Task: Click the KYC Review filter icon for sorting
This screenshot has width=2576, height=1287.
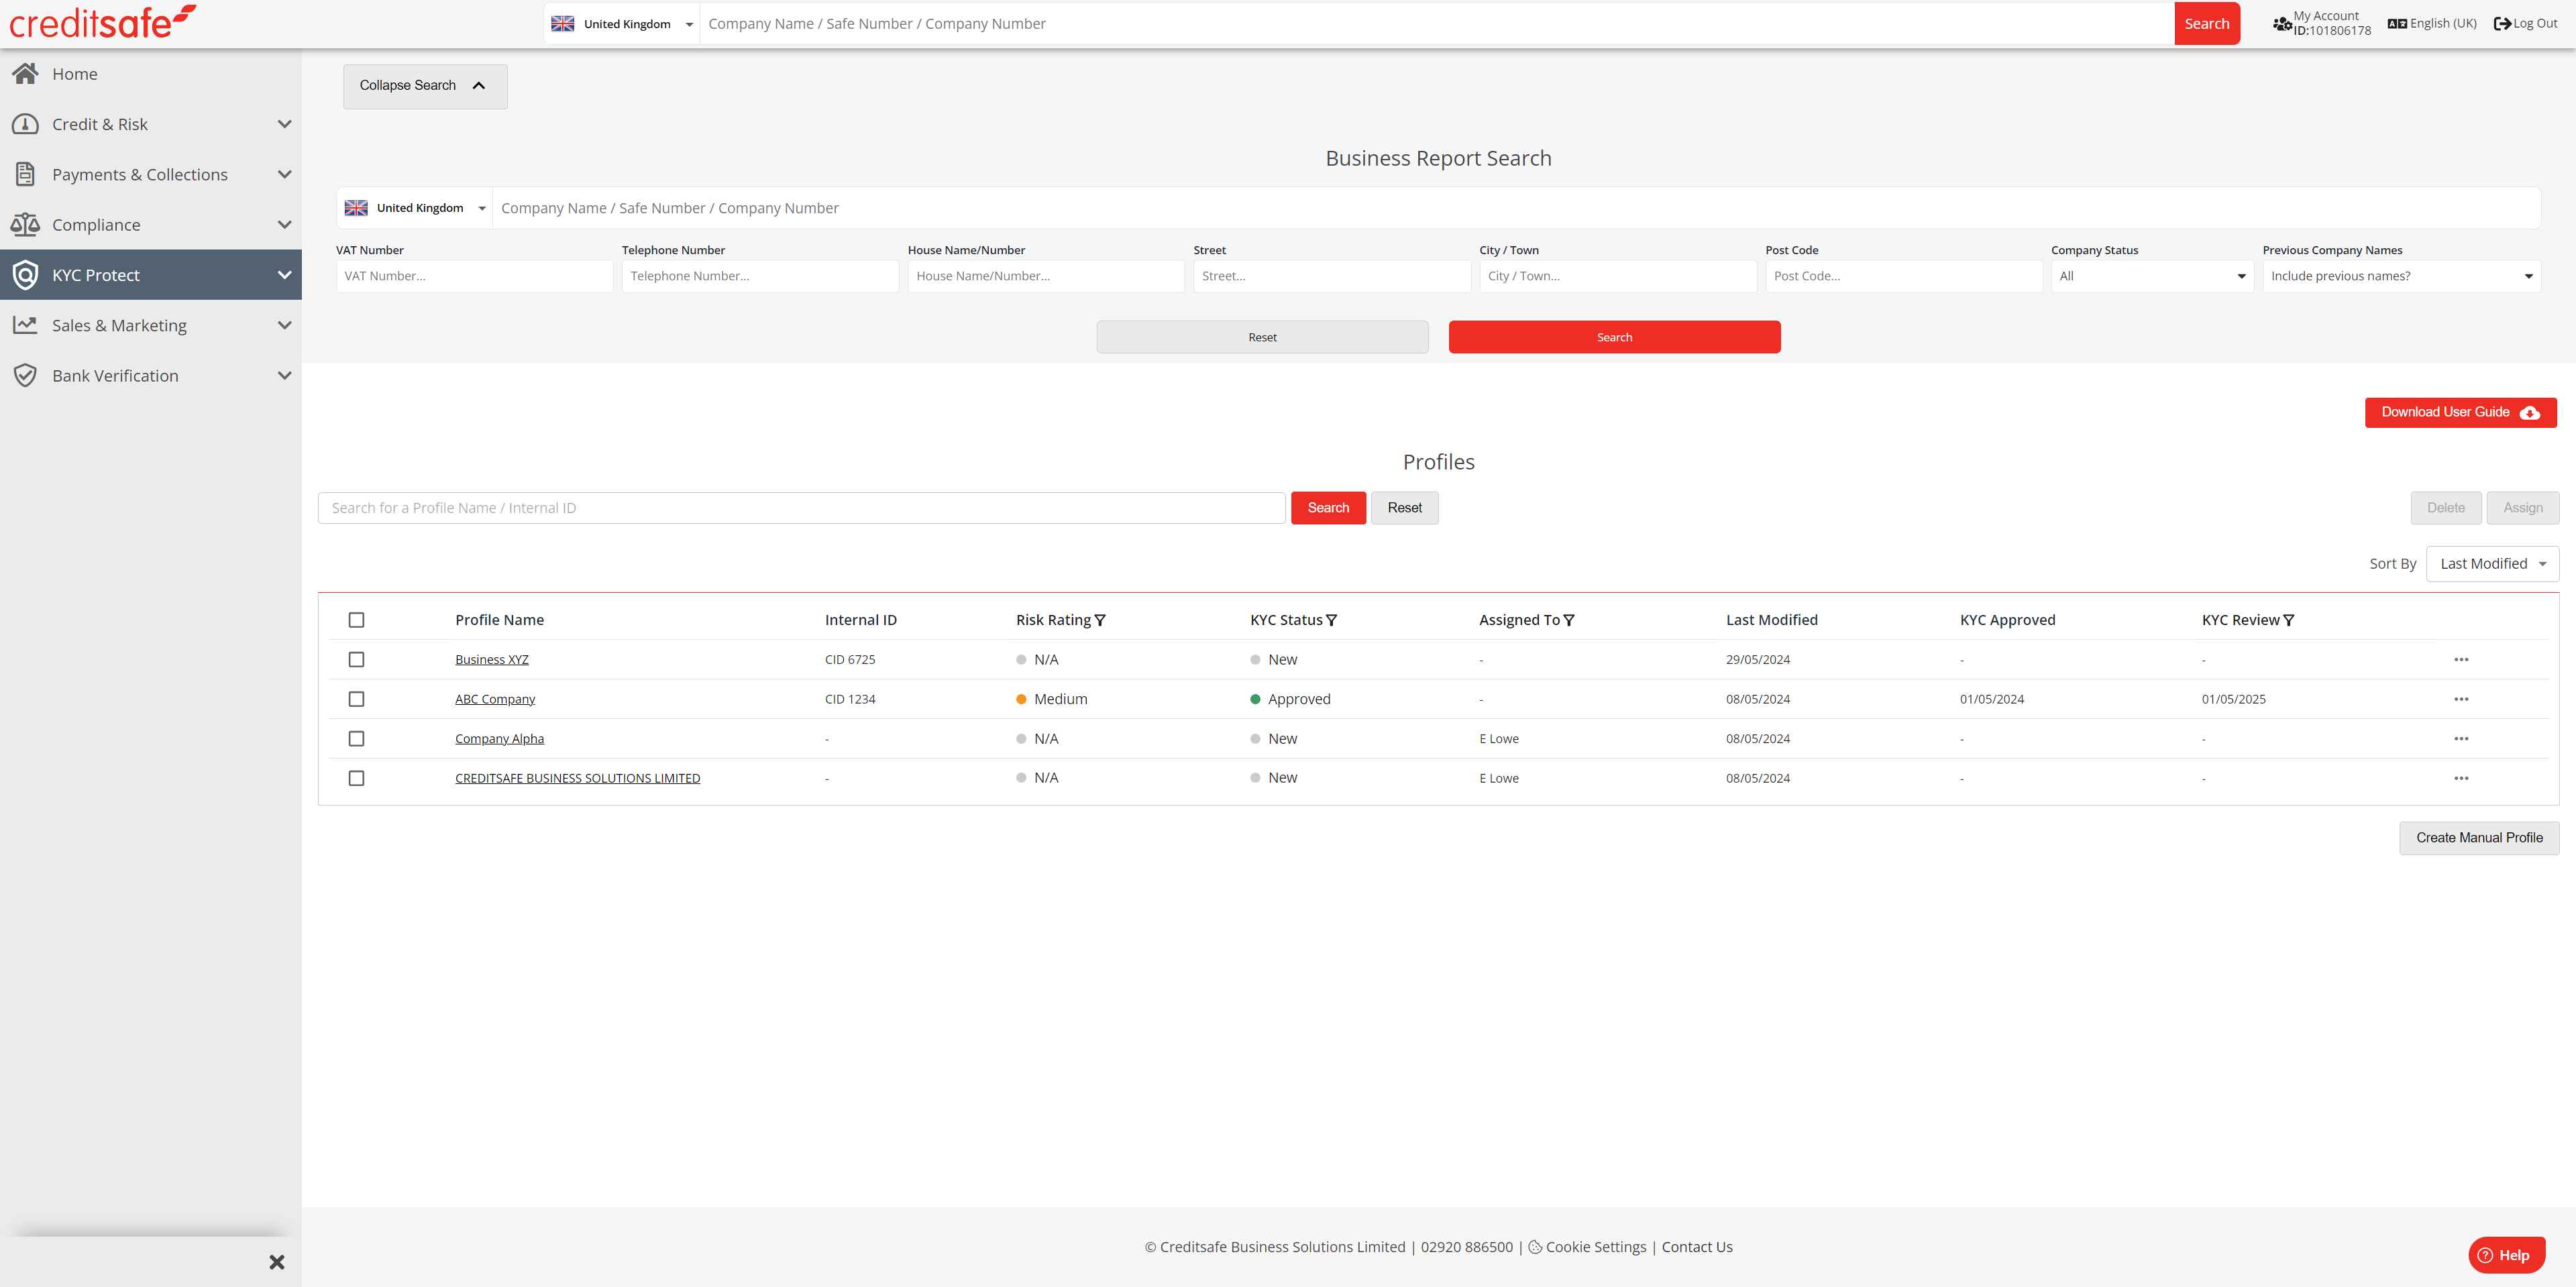Action: [x=2290, y=620]
